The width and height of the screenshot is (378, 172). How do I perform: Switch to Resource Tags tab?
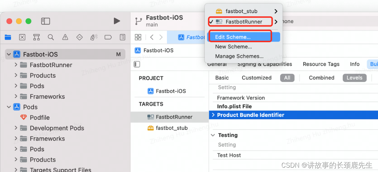[321, 64]
